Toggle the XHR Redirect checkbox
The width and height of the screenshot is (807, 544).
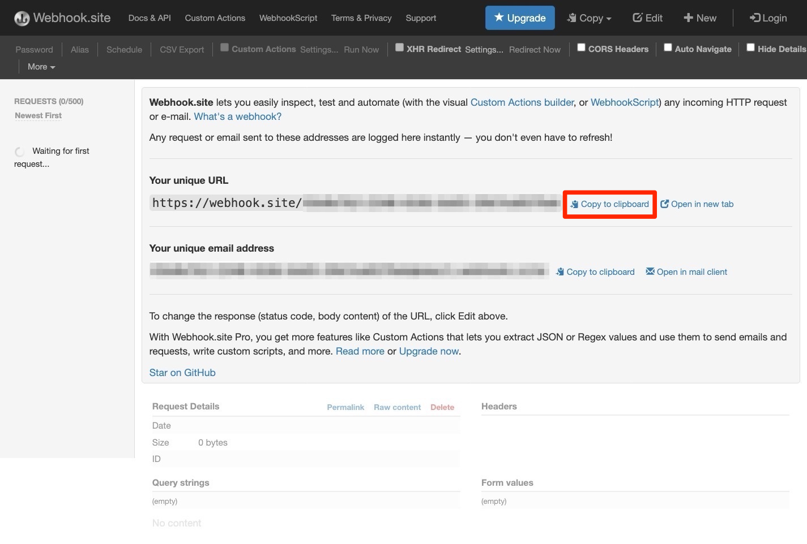[400, 48]
